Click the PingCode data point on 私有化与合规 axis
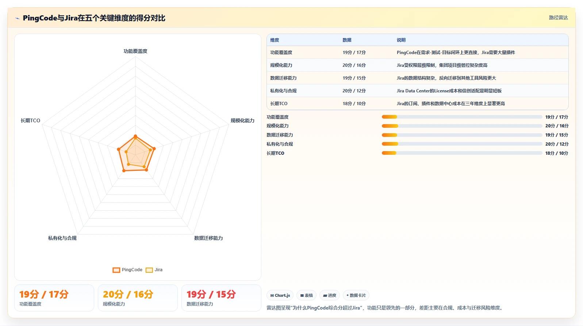 coord(124,170)
